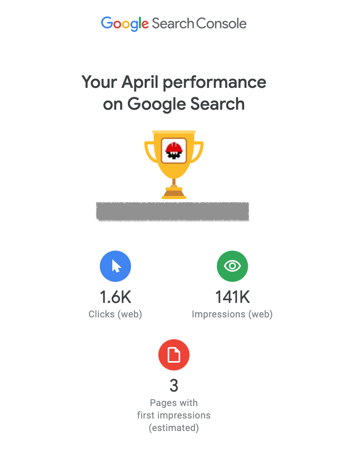Screen dimensions: 351x463
Task: Click the "Pages with" label text
Action: pos(174,403)
